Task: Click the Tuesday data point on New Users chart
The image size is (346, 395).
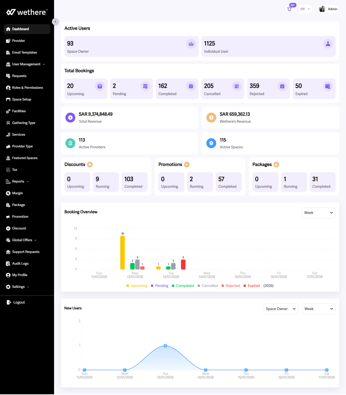Action: [165, 346]
